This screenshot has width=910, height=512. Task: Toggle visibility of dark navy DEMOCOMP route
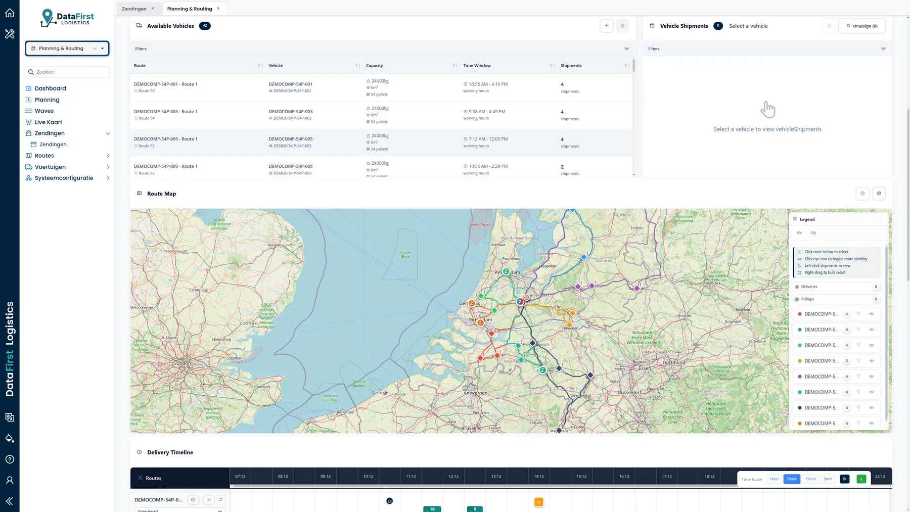click(x=872, y=408)
